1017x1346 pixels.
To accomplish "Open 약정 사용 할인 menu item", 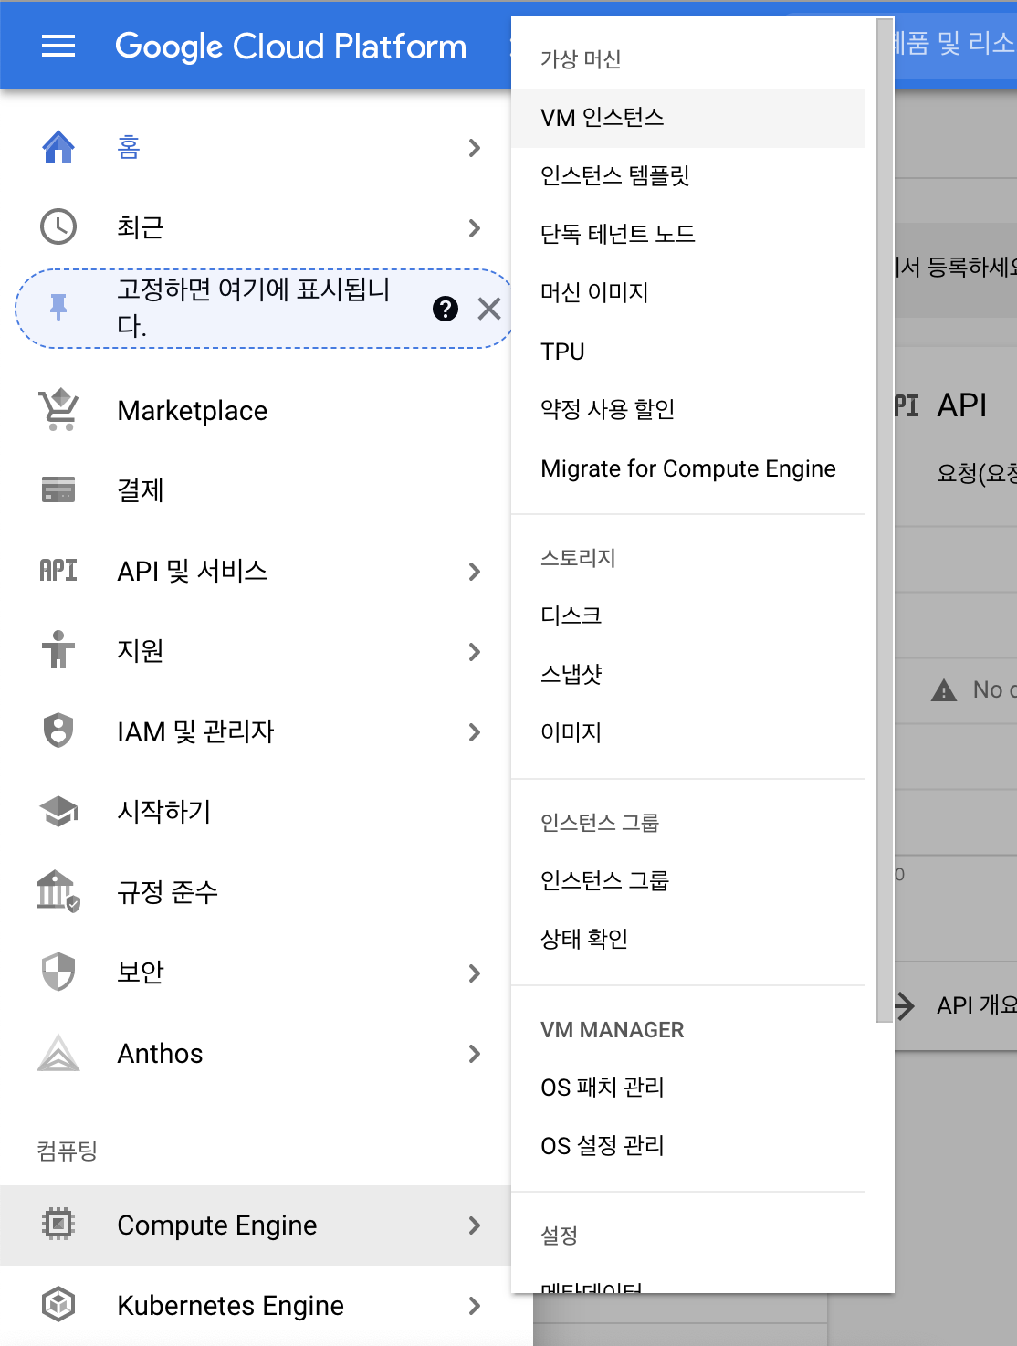I will (688, 409).
